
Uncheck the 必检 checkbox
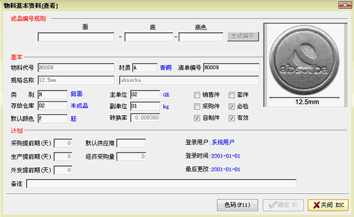point(231,107)
